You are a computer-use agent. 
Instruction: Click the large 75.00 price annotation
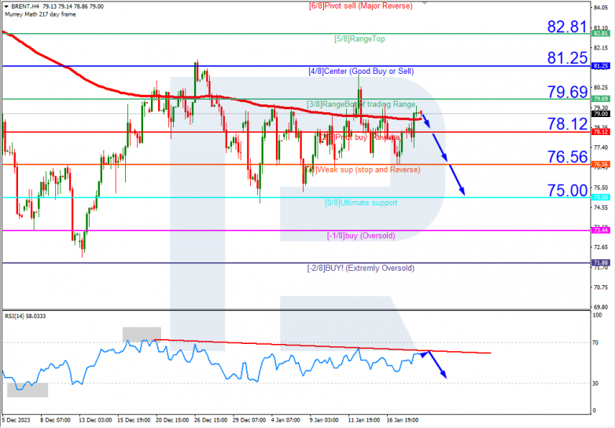tap(567, 190)
